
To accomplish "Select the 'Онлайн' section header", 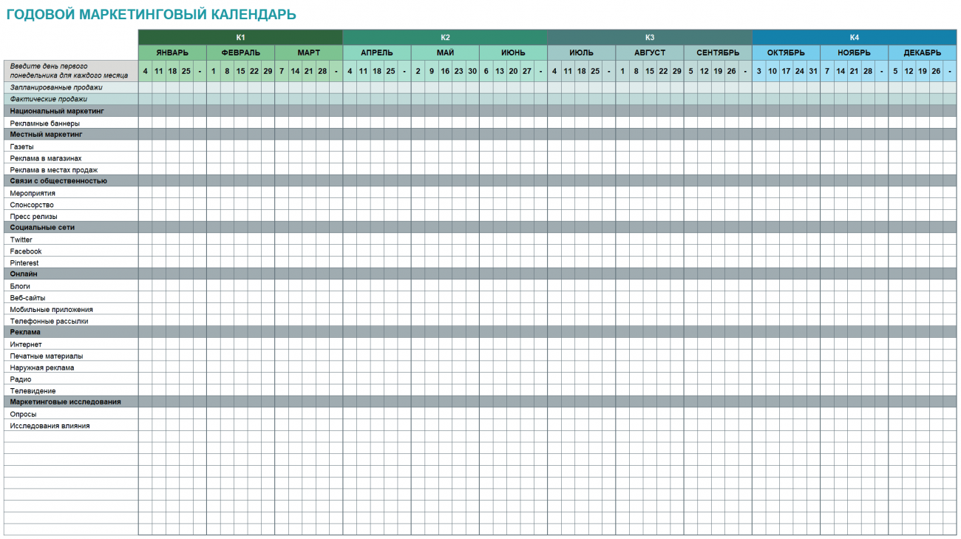I will [x=71, y=274].
